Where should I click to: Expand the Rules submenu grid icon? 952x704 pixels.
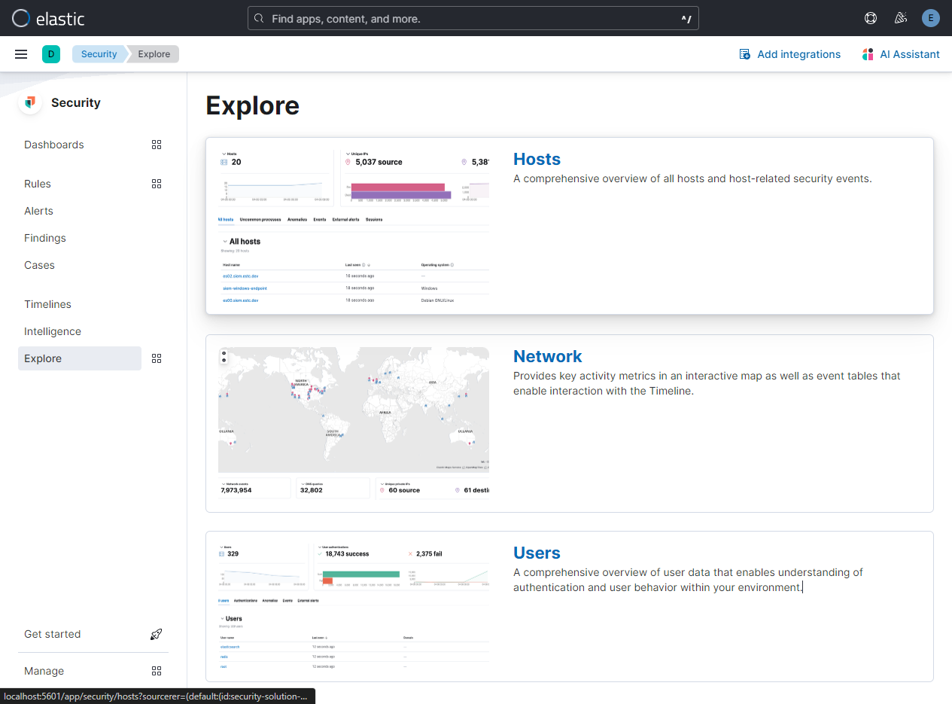tap(157, 184)
